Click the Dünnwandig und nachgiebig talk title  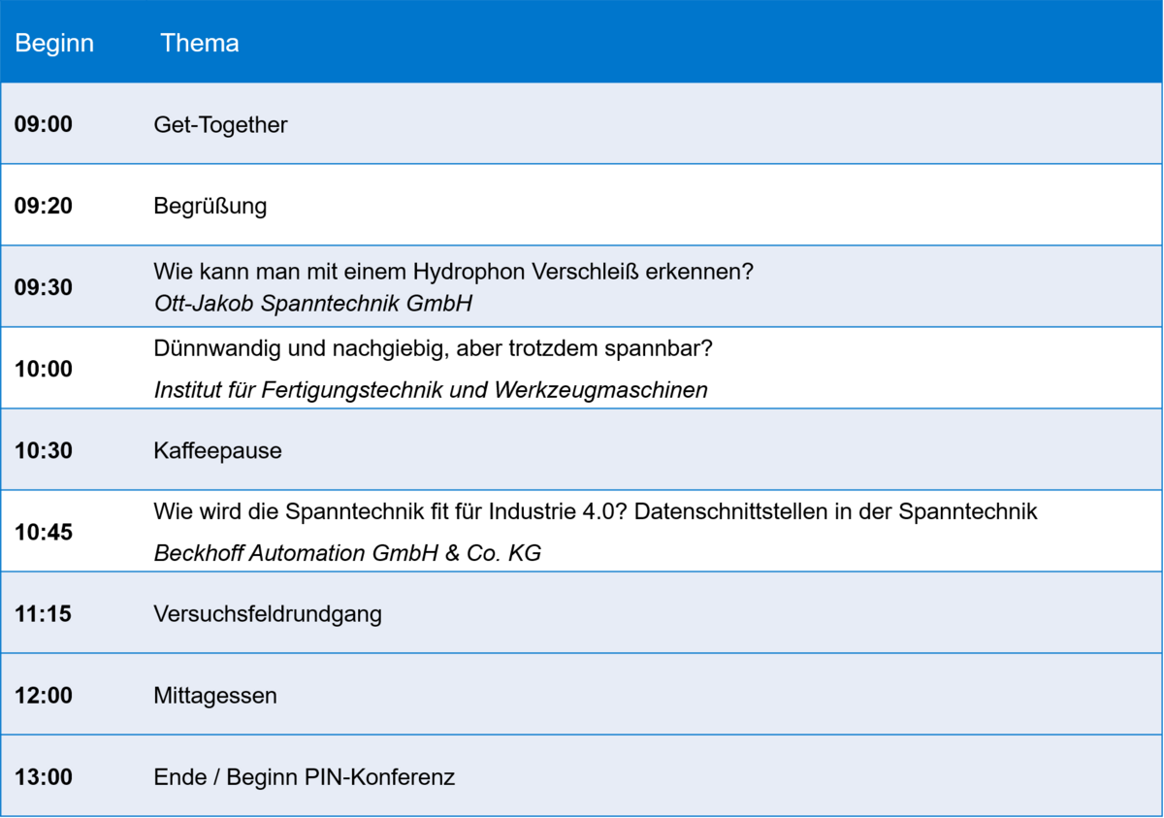(x=434, y=348)
